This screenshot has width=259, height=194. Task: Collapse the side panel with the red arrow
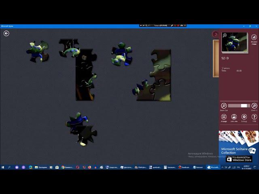point(215,34)
